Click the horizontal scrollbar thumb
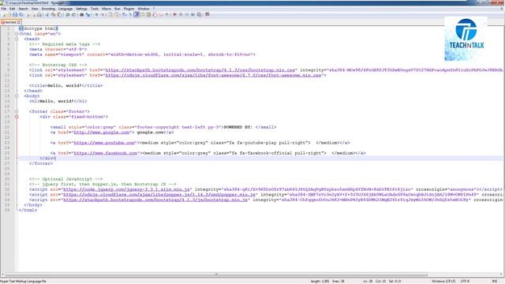This screenshot has width=505, height=284. pyautogui.click(x=215, y=275)
